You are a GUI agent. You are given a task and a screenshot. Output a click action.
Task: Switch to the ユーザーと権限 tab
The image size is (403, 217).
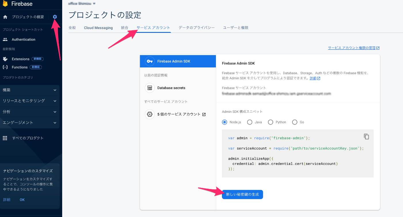tap(236, 28)
